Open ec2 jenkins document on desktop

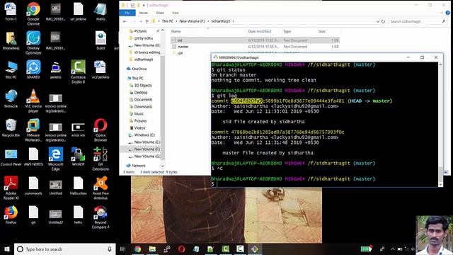[x=101, y=69]
